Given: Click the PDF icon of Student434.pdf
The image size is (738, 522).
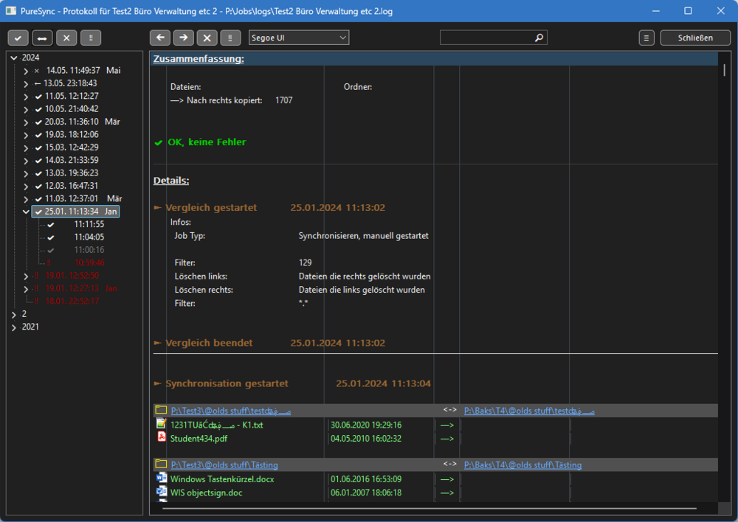Looking at the screenshot, I should tap(162, 437).
